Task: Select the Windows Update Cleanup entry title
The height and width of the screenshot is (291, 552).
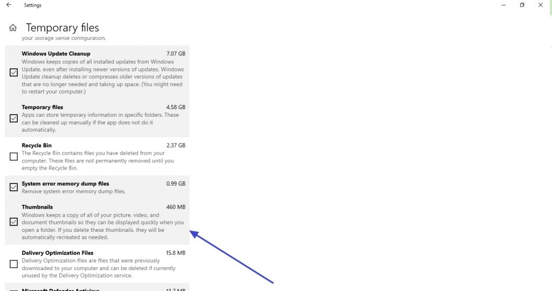Action: 56,53
